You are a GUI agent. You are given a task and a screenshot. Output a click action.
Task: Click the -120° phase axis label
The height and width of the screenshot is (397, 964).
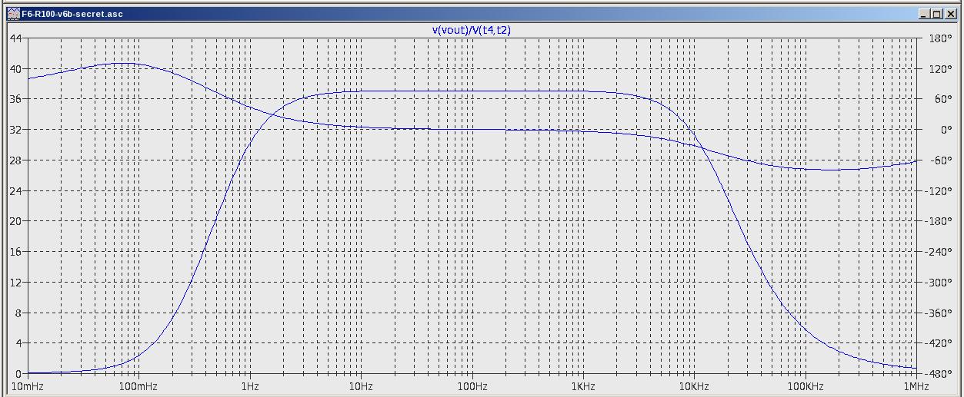click(x=939, y=191)
